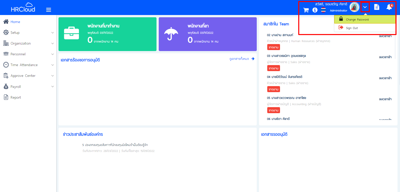400x192 pixels.
Task: Click the arrow beside ดูเอกสารทั้งหมด
Action: [x=253, y=59]
